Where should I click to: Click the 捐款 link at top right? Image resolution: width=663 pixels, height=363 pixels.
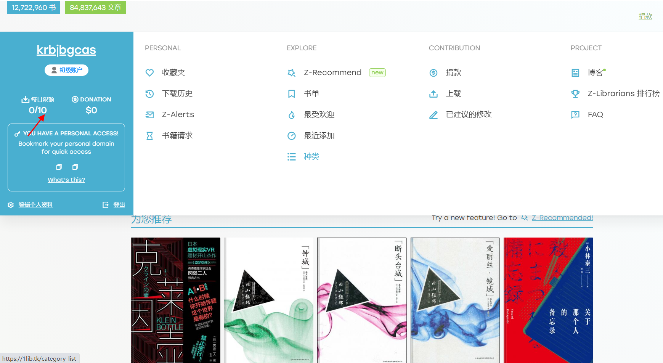pyautogui.click(x=645, y=16)
